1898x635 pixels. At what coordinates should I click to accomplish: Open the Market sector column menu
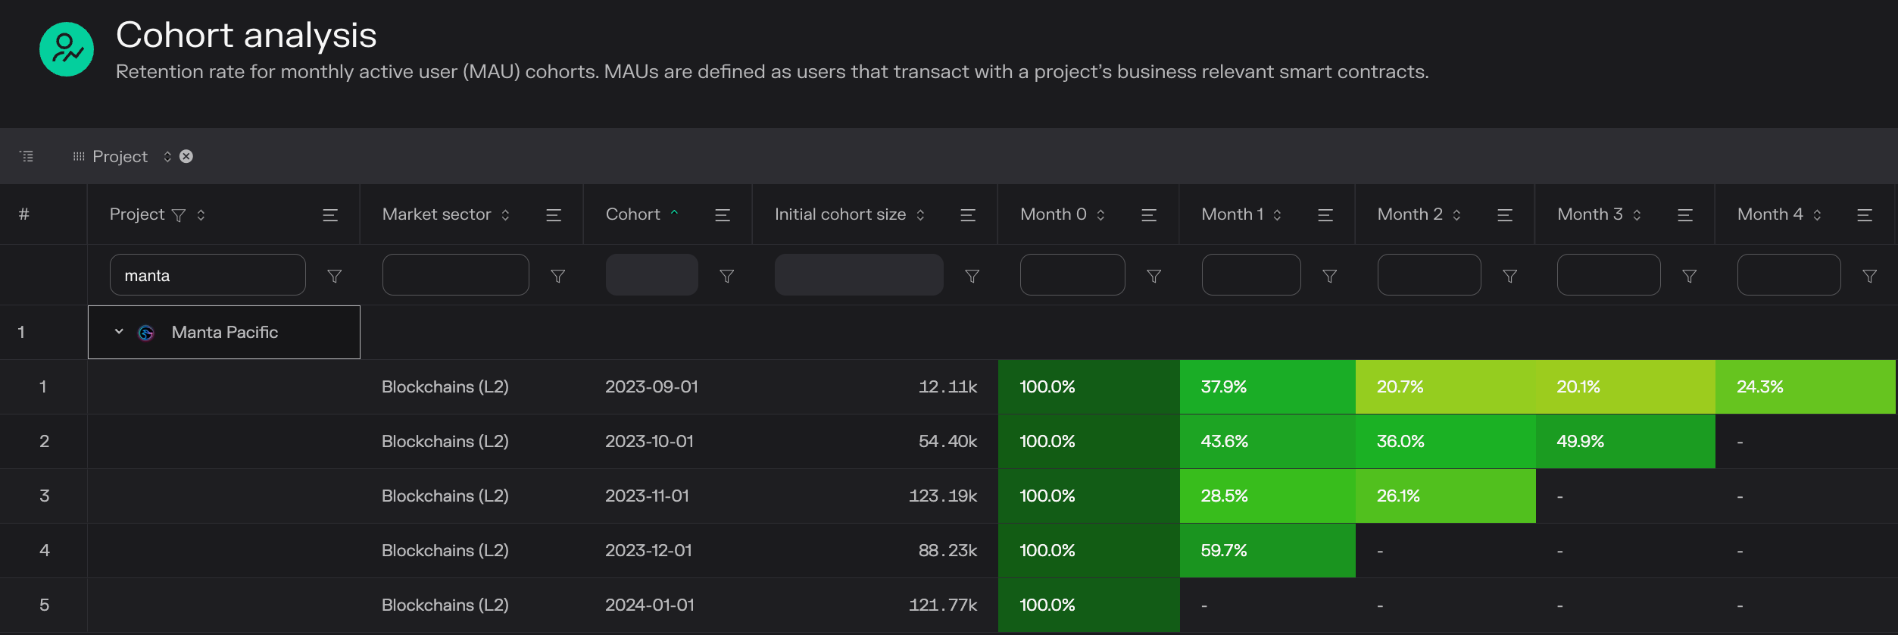(554, 215)
